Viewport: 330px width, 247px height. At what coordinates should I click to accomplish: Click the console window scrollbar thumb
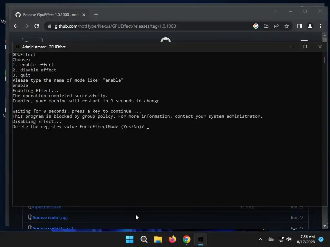(325, 60)
